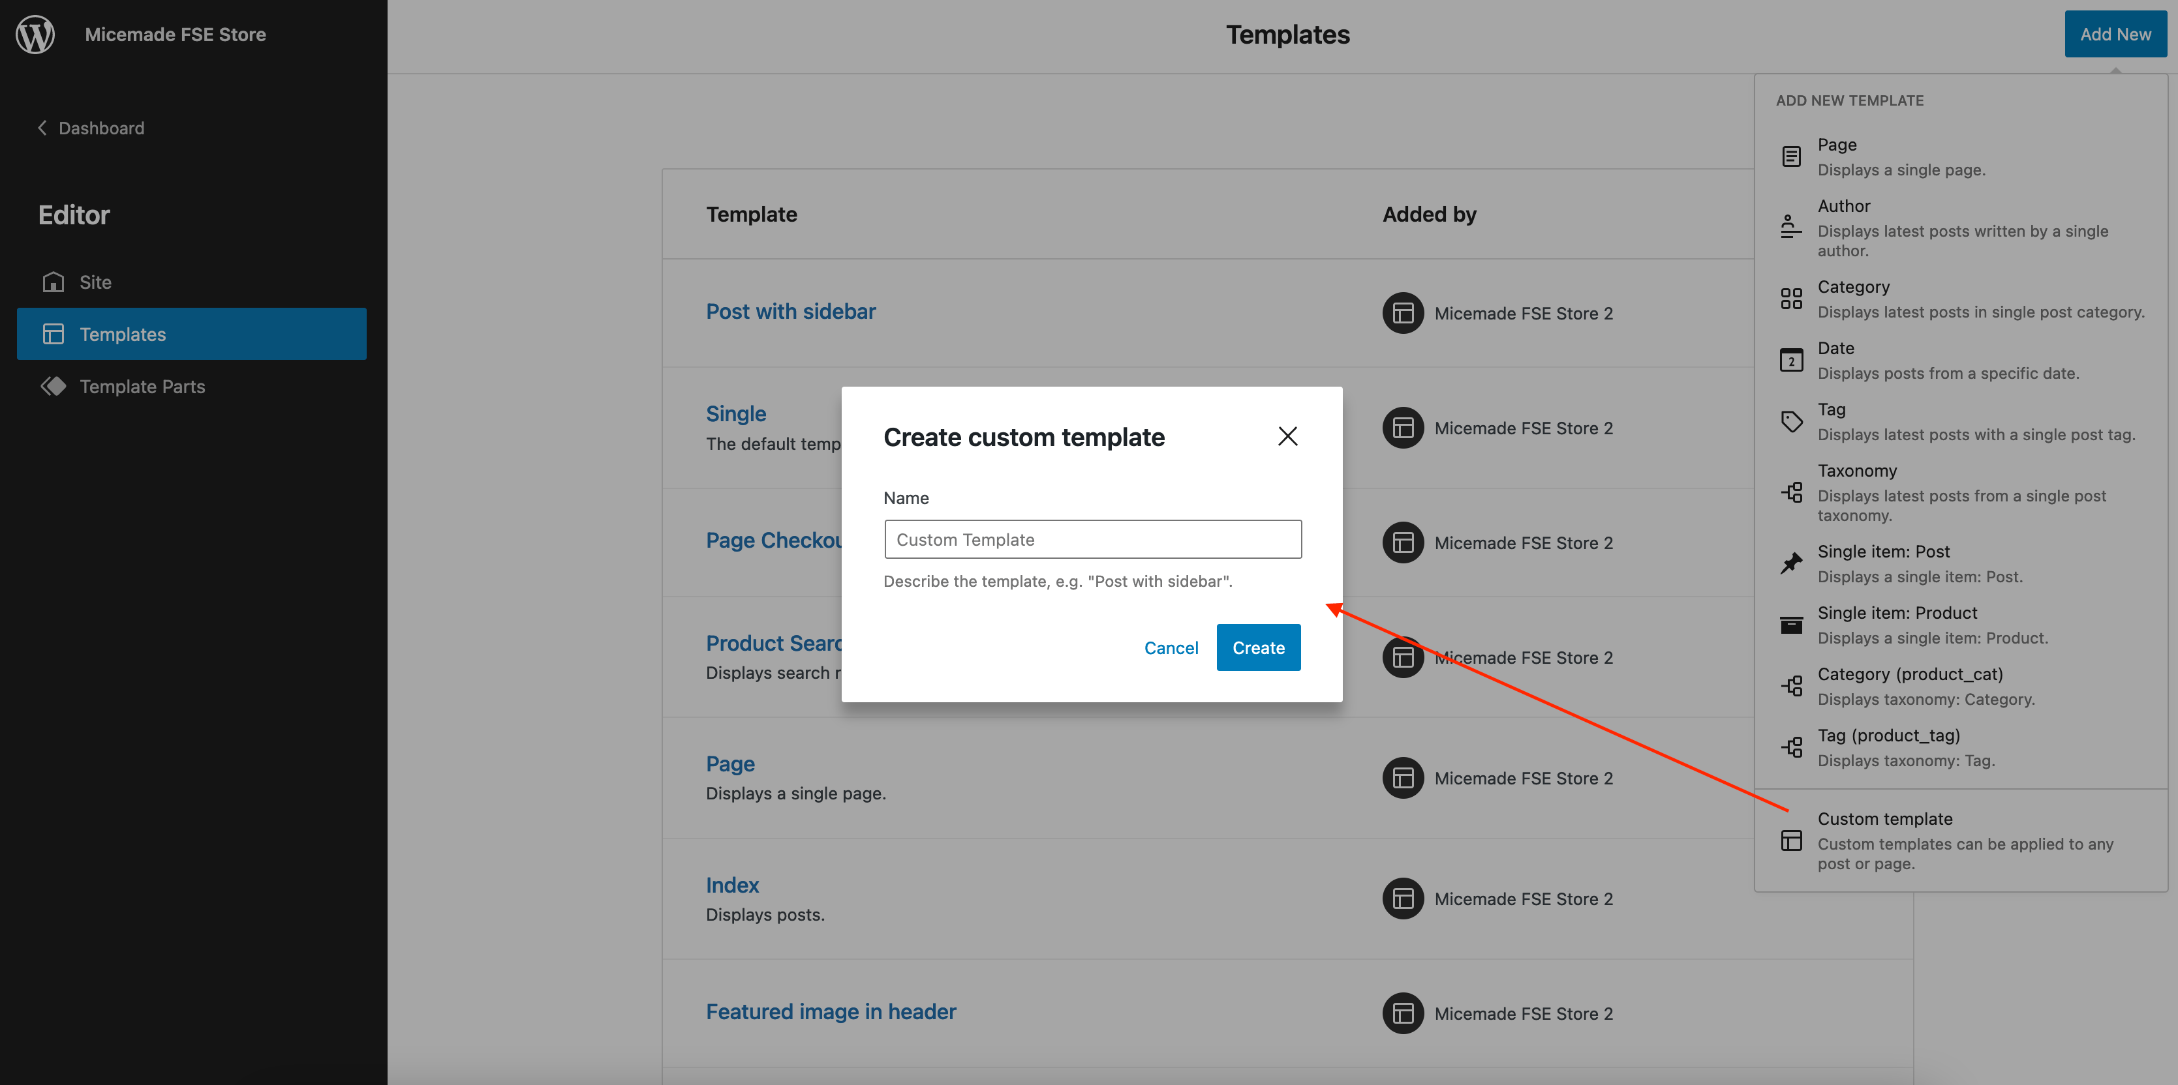This screenshot has width=2178, height=1085.
Task: Choose Taxonomy template option
Action: [x=1960, y=492]
